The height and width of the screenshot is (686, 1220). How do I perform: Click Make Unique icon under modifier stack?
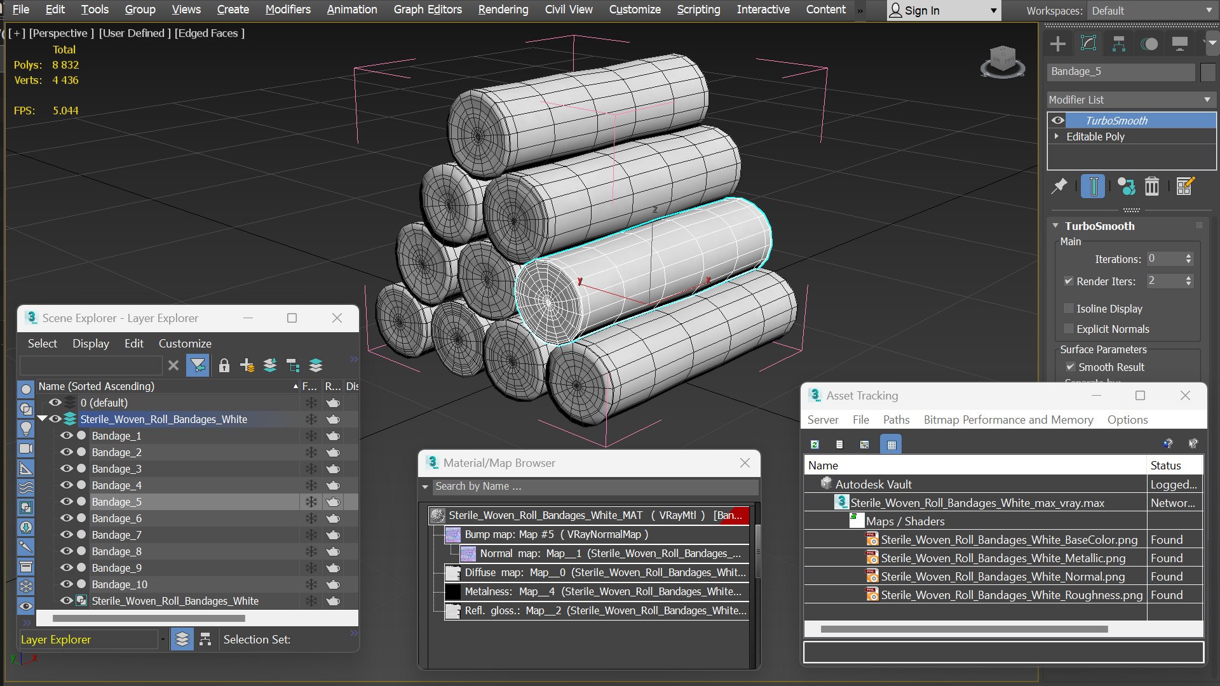pyautogui.click(x=1126, y=186)
